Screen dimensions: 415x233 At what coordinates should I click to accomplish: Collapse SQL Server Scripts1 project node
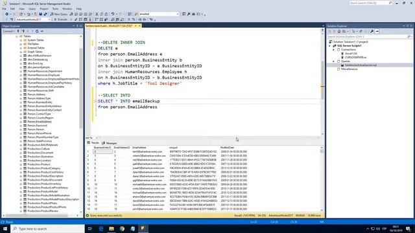[330, 46]
